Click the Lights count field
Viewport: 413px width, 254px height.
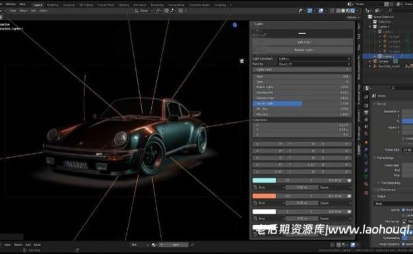302,70
